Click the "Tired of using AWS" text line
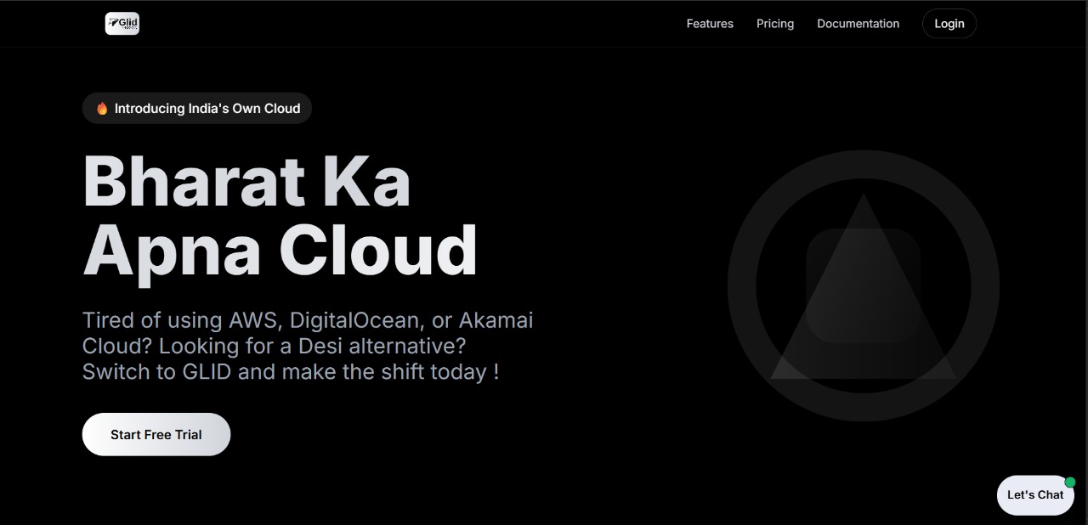The image size is (1088, 525). (308, 320)
